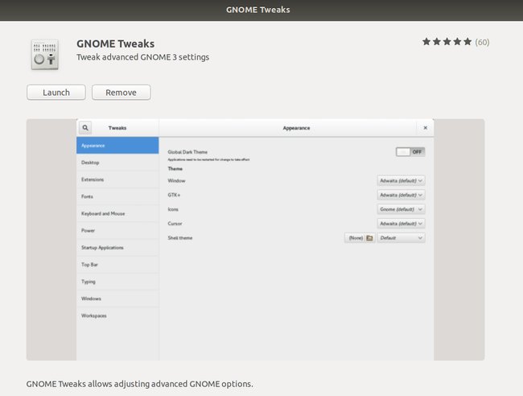Toggle the Global Dark Theme switch
523x396 pixels.
410,152
